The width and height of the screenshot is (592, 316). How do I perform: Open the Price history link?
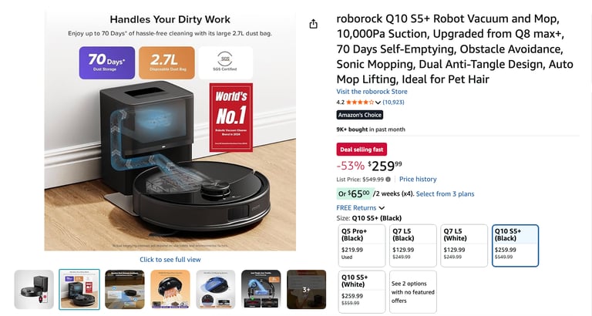coord(418,180)
